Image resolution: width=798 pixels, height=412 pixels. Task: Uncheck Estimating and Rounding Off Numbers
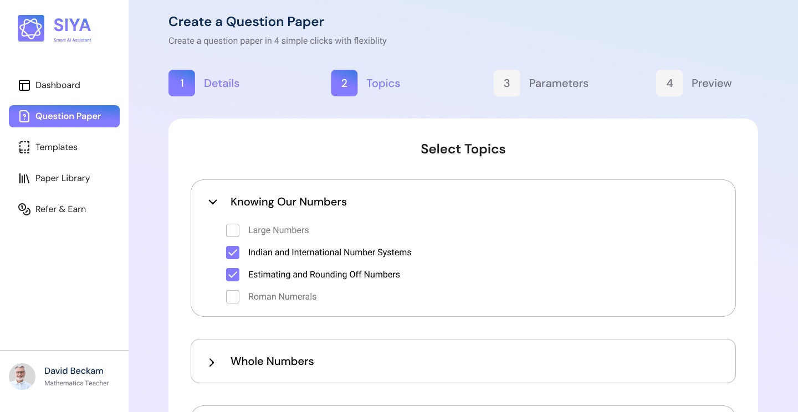coord(233,275)
